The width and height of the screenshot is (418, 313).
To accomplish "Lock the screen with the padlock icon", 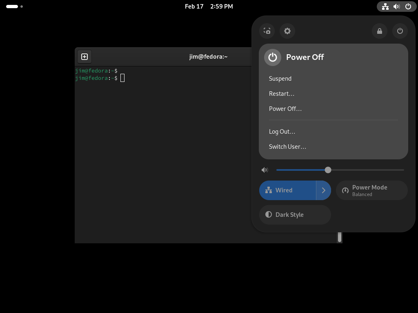I will pyautogui.click(x=379, y=31).
